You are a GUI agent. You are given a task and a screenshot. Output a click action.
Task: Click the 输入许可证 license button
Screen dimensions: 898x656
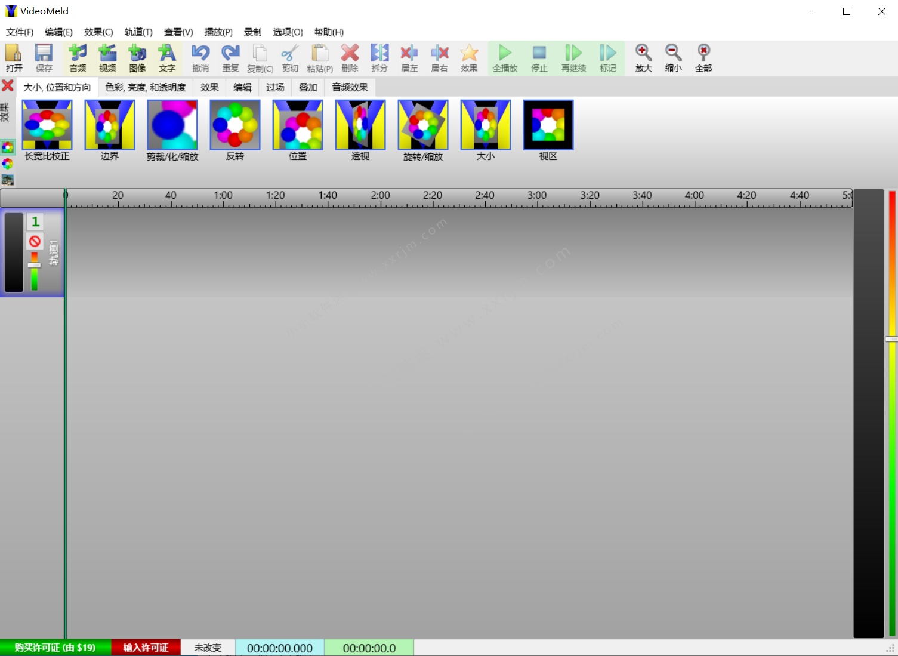145,647
